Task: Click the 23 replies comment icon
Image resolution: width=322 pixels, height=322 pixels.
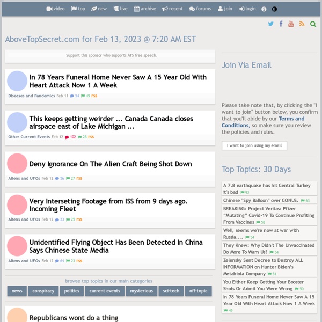Action: tap(60, 219)
